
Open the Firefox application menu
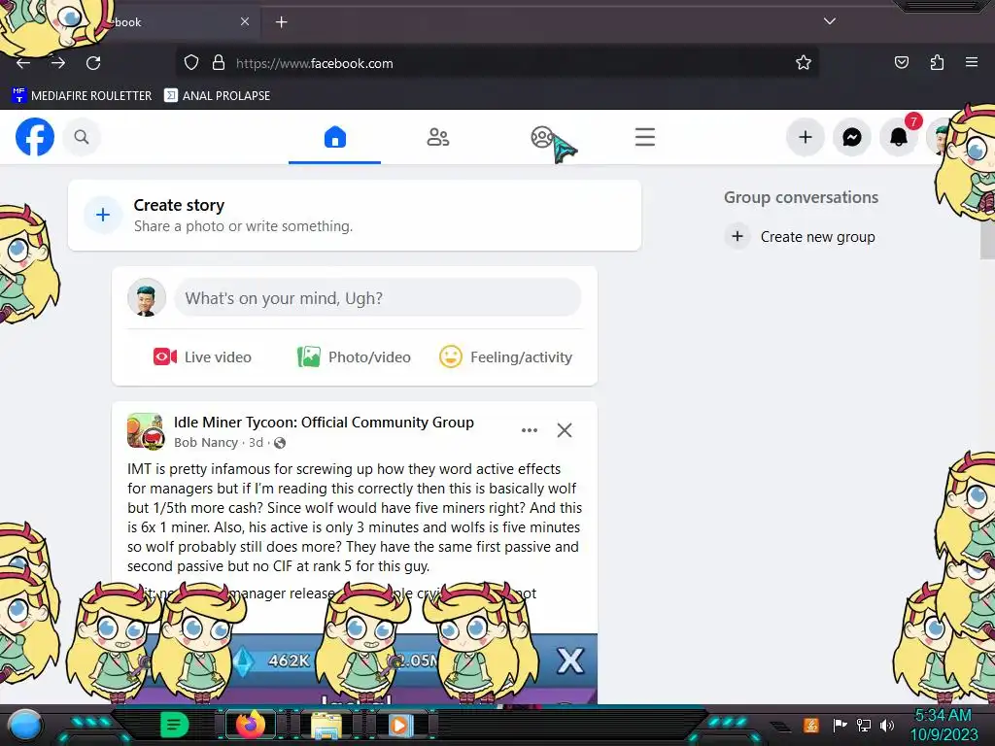click(x=972, y=63)
